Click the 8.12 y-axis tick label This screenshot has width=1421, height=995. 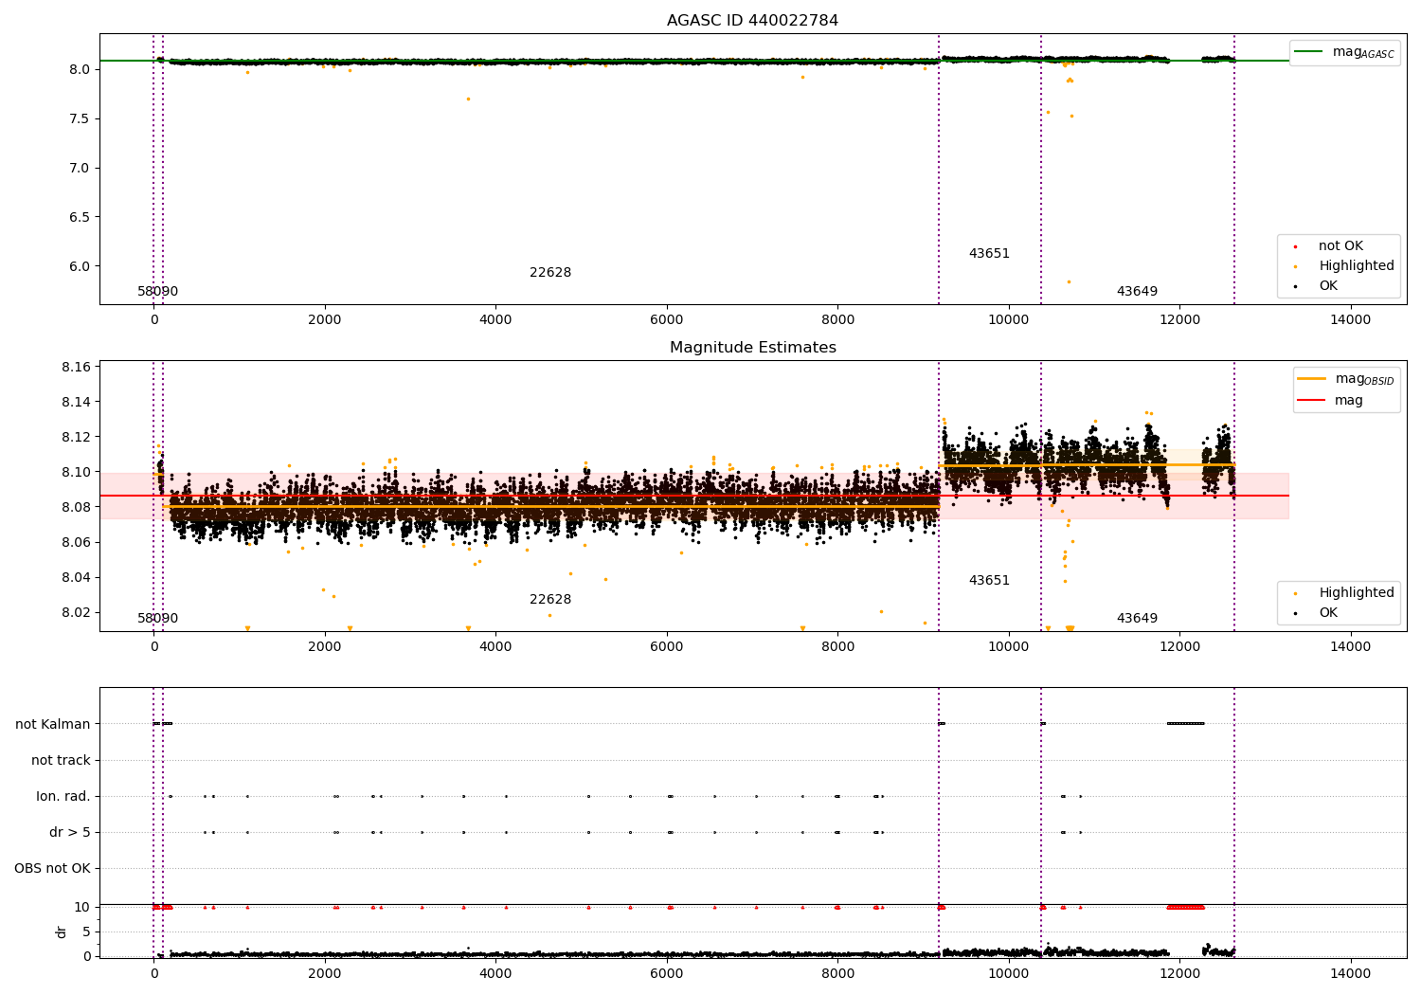76,438
